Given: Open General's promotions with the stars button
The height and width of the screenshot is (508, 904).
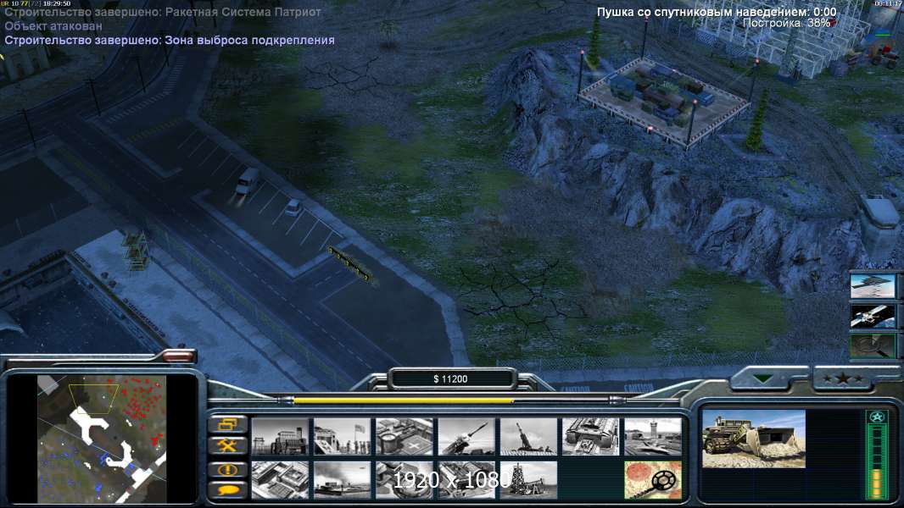Looking at the screenshot, I should click(842, 378).
